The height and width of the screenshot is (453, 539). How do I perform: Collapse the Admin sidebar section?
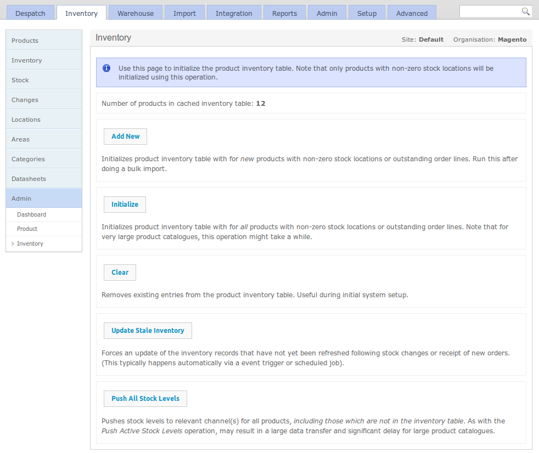point(44,199)
